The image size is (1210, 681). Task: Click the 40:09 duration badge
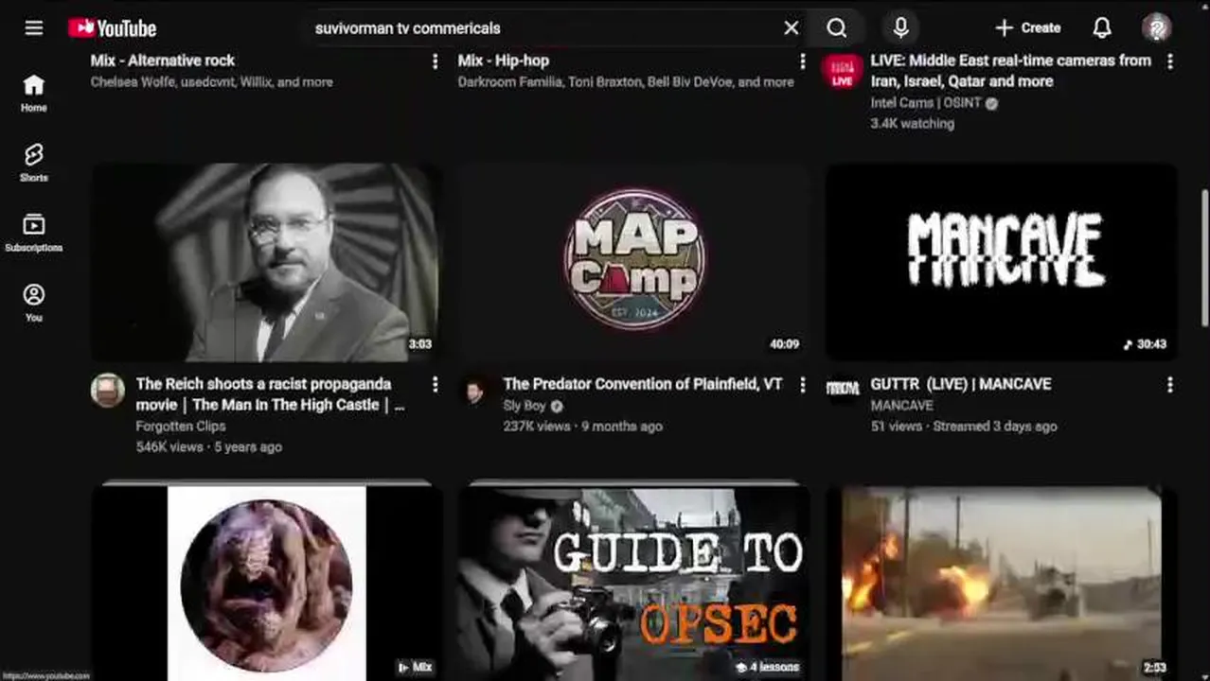coord(785,344)
